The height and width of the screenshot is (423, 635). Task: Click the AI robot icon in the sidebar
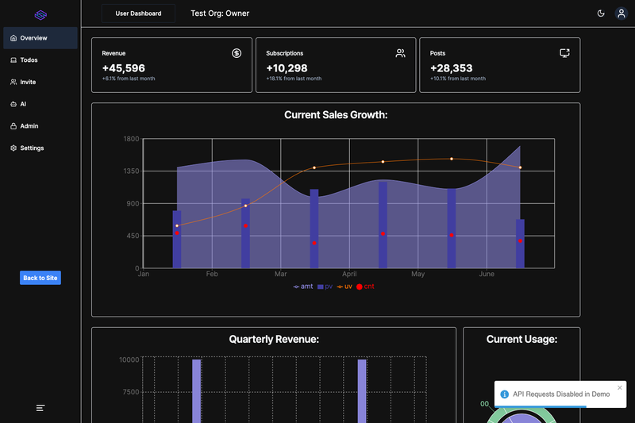(13, 104)
